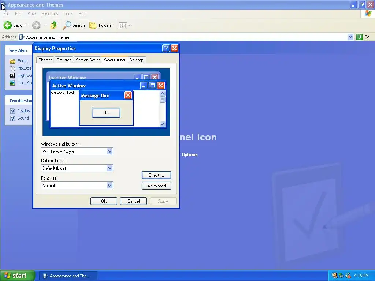The height and width of the screenshot is (281, 375).
Task: Click the green Back arrow icon
Action: [x=8, y=25]
